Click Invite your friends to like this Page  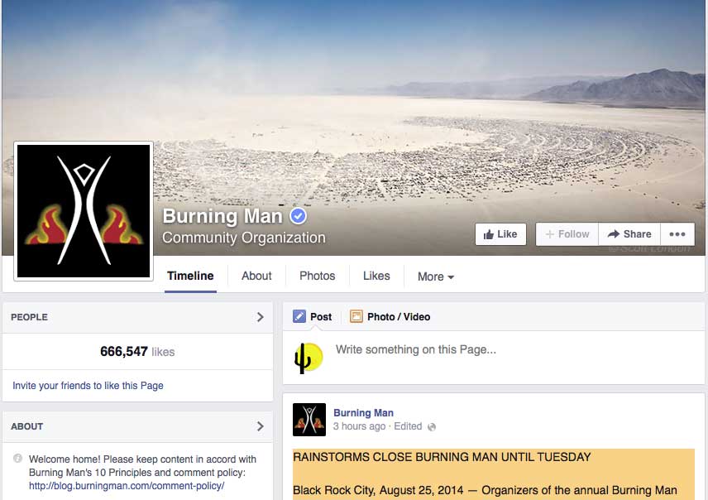click(88, 386)
